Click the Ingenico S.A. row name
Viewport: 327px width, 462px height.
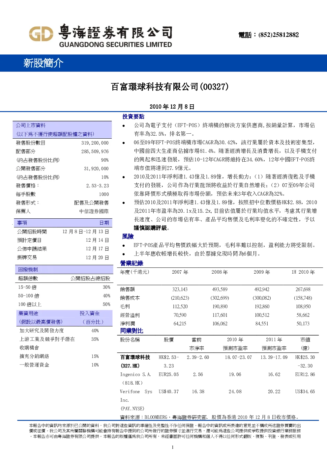pos(135,374)
